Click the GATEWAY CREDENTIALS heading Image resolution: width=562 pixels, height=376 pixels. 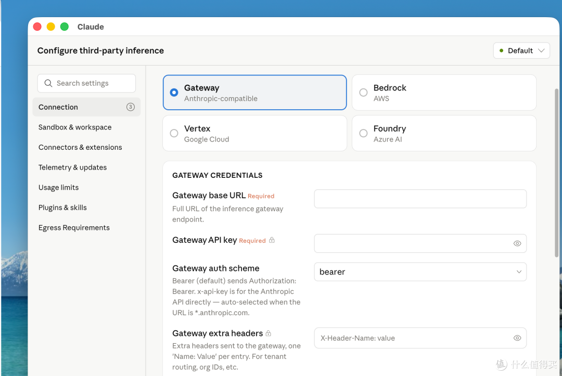(217, 175)
